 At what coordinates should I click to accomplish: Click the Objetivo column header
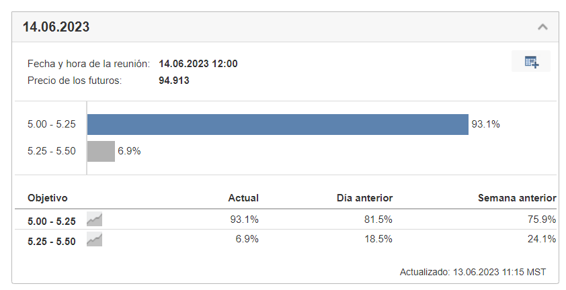pyautogui.click(x=47, y=198)
